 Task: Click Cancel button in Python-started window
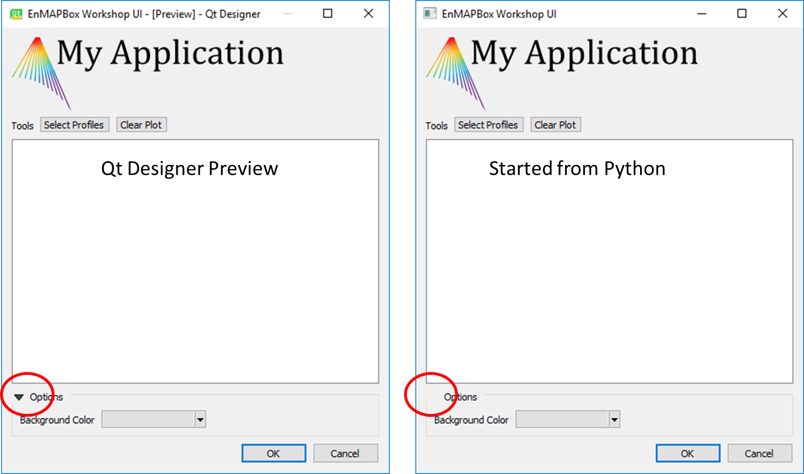[759, 454]
